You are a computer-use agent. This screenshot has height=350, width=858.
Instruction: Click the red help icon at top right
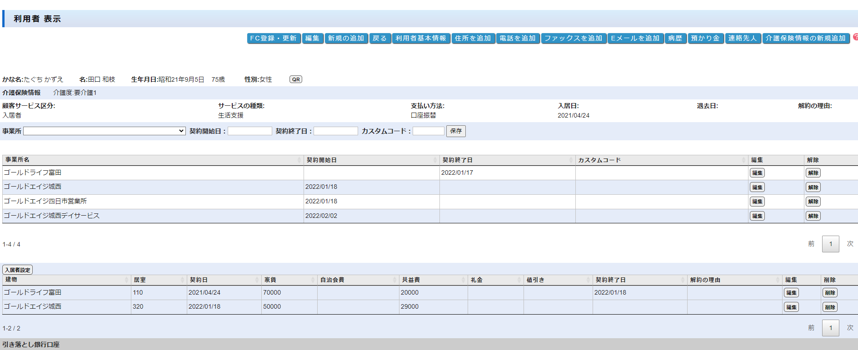(x=855, y=37)
